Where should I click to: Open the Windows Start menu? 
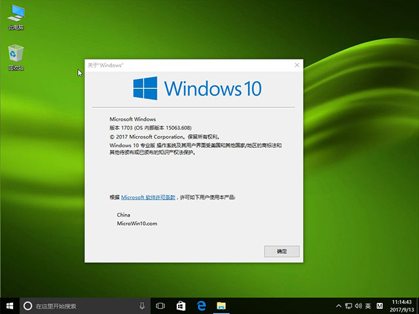coord(10,305)
